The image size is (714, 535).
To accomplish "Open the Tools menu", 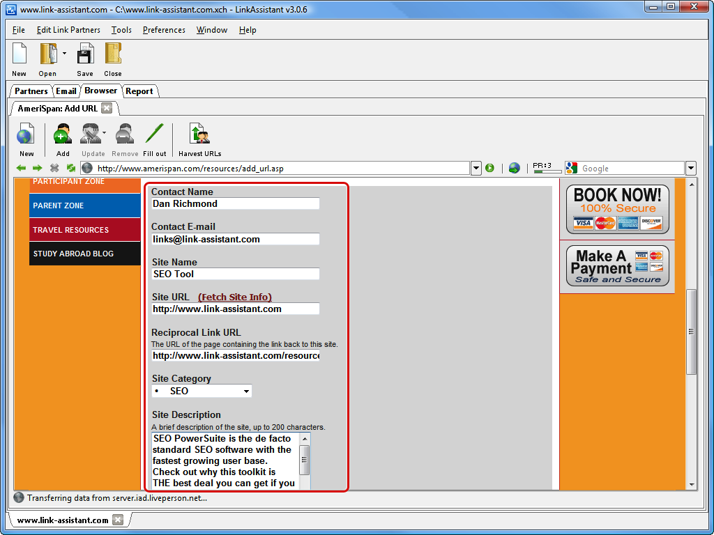I will (x=121, y=30).
